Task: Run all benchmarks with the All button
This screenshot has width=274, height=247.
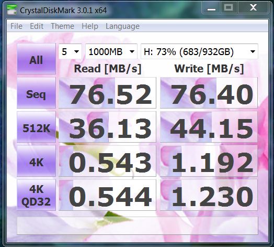Action: pos(37,59)
